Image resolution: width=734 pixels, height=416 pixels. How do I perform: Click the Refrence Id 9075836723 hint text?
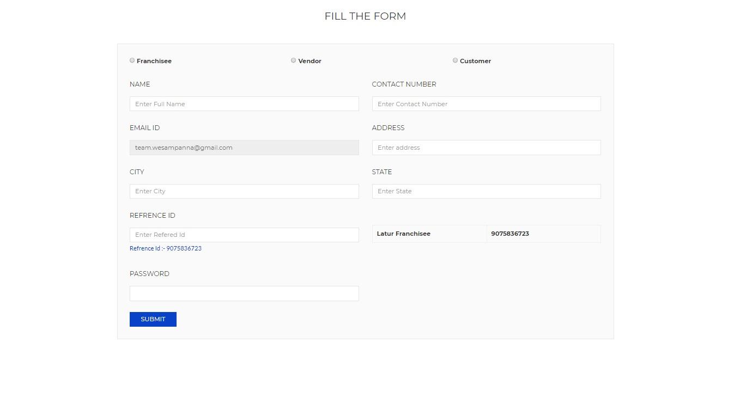coord(166,248)
